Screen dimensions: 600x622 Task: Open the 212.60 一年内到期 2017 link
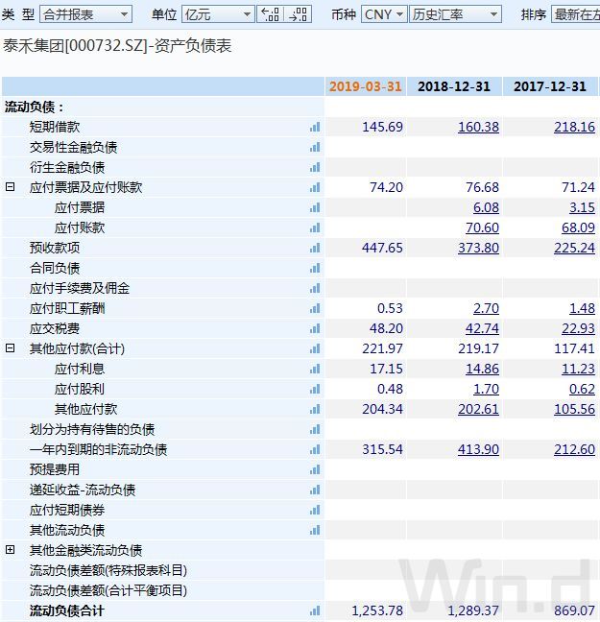pyautogui.click(x=575, y=449)
